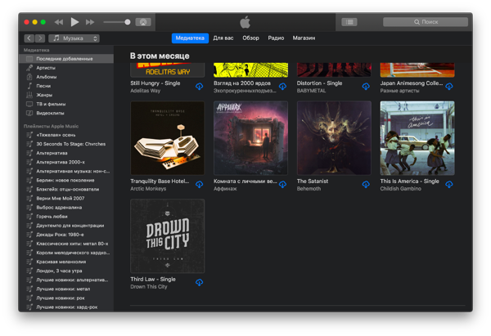
Task: Open the Аффинаж album cover
Action: [x=251, y=138]
